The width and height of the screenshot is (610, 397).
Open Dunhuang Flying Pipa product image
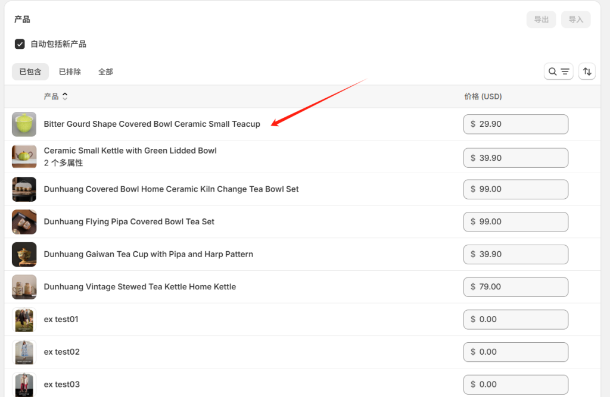pyautogui.click(x=24, y=222)
